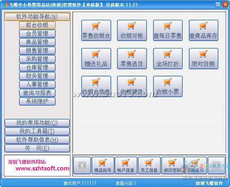
Task: Expand the 我的工具箱(T) section
Action: click(37, 132)
